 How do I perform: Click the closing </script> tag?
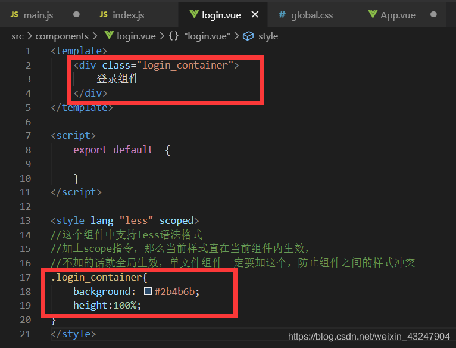(76, 192)
